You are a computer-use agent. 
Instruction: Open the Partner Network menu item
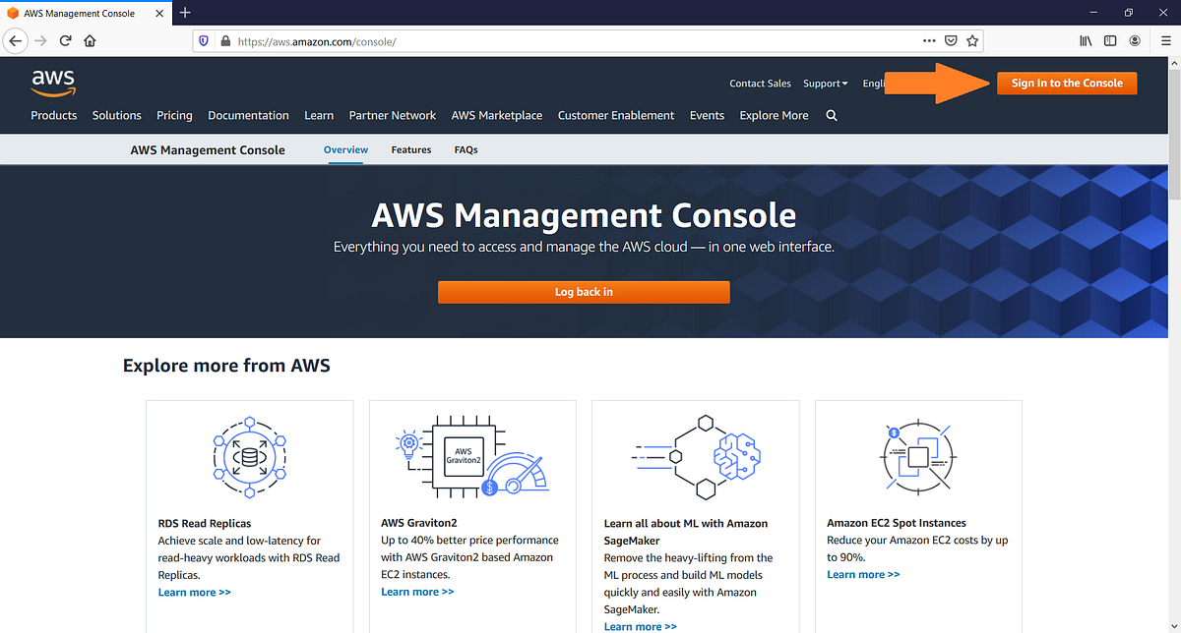click(x=393, y=116)
